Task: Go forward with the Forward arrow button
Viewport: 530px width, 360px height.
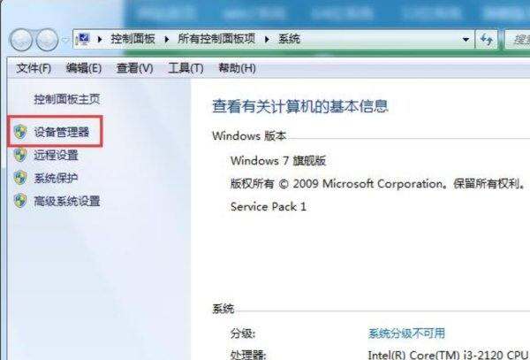Action: [47, 40]
